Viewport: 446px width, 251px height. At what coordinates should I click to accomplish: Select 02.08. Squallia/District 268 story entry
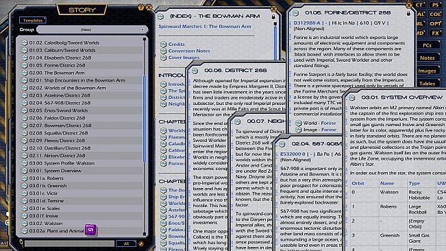pos(82,133)
